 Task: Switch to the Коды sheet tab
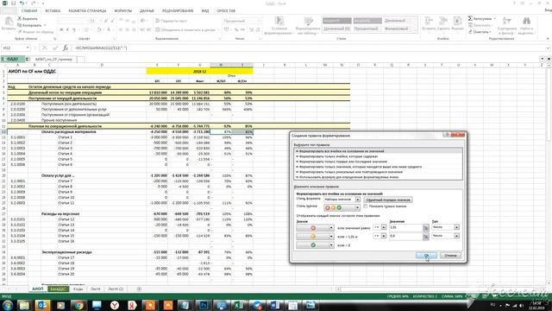click(78, 289)
